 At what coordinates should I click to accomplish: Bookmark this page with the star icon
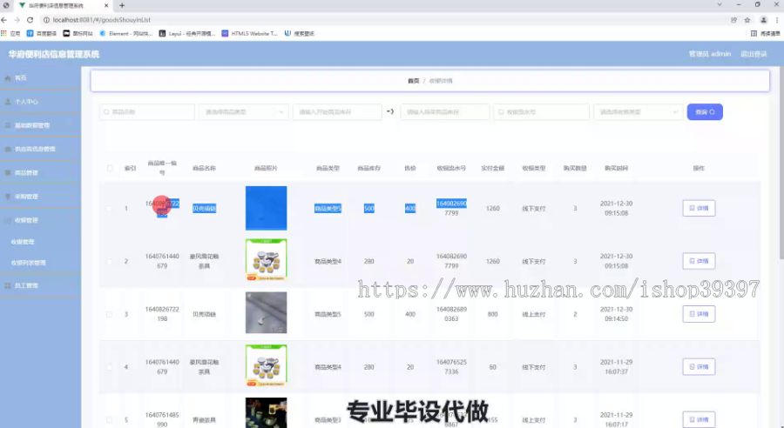pos(747,20)
